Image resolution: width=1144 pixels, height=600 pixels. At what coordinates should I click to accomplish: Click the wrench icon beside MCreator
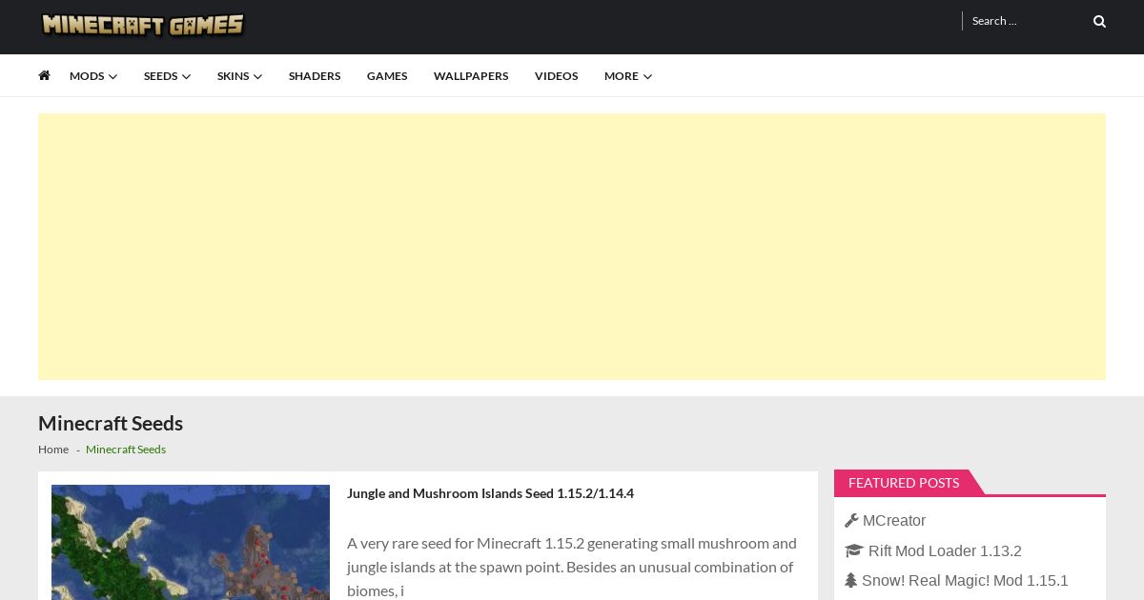point(851,520)
